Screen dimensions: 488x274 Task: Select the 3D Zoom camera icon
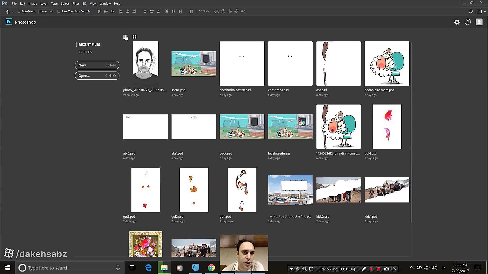pos(243,11)
